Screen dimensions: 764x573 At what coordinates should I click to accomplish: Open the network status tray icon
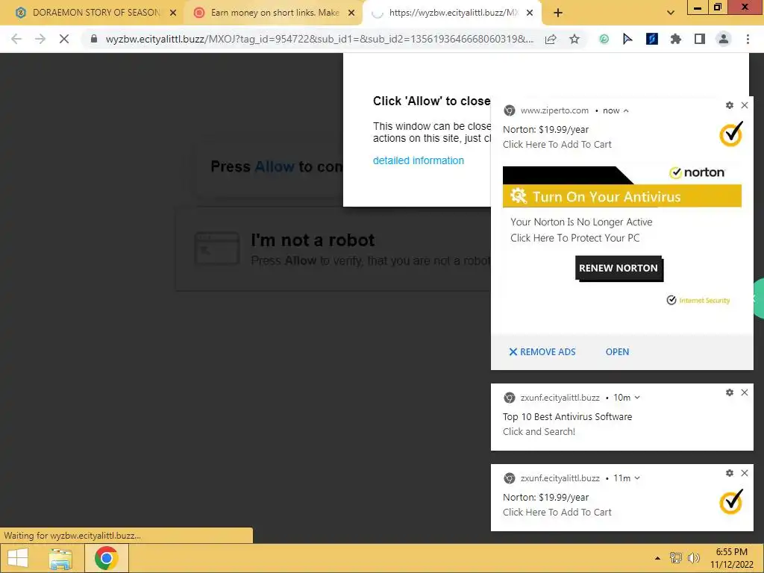[x=675, y=558]
